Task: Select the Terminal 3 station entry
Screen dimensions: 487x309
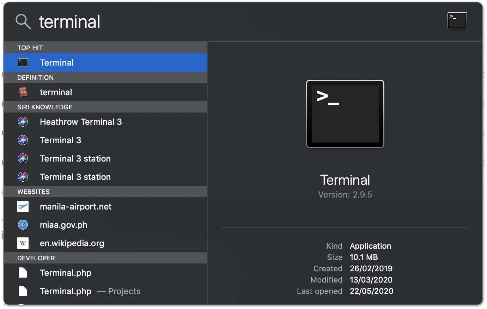Action: (x=75, y=158)
